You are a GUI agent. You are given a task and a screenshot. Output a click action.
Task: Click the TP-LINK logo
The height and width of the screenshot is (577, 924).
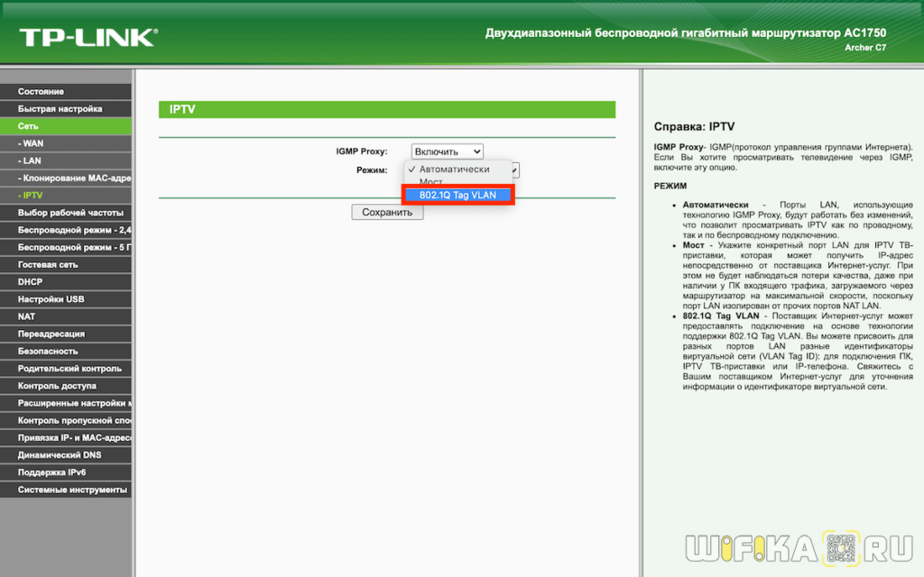[88, 38]
